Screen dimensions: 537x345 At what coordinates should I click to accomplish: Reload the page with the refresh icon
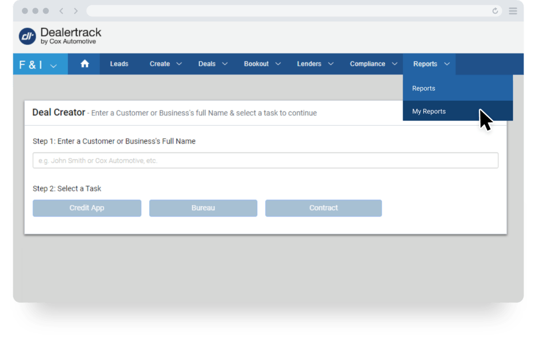pyautogui.click(x=495, y=11)
